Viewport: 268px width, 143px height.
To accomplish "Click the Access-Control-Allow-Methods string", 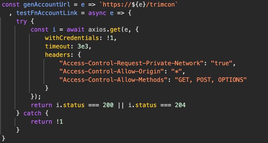I will tap(113, 80).
